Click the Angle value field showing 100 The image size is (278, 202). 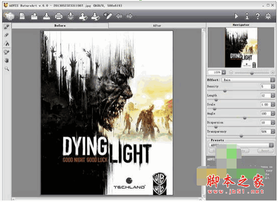pos(266,114)
